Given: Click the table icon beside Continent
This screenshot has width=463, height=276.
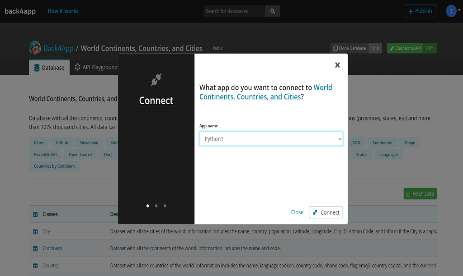Looking at the screenshot, I should (35, 249).
